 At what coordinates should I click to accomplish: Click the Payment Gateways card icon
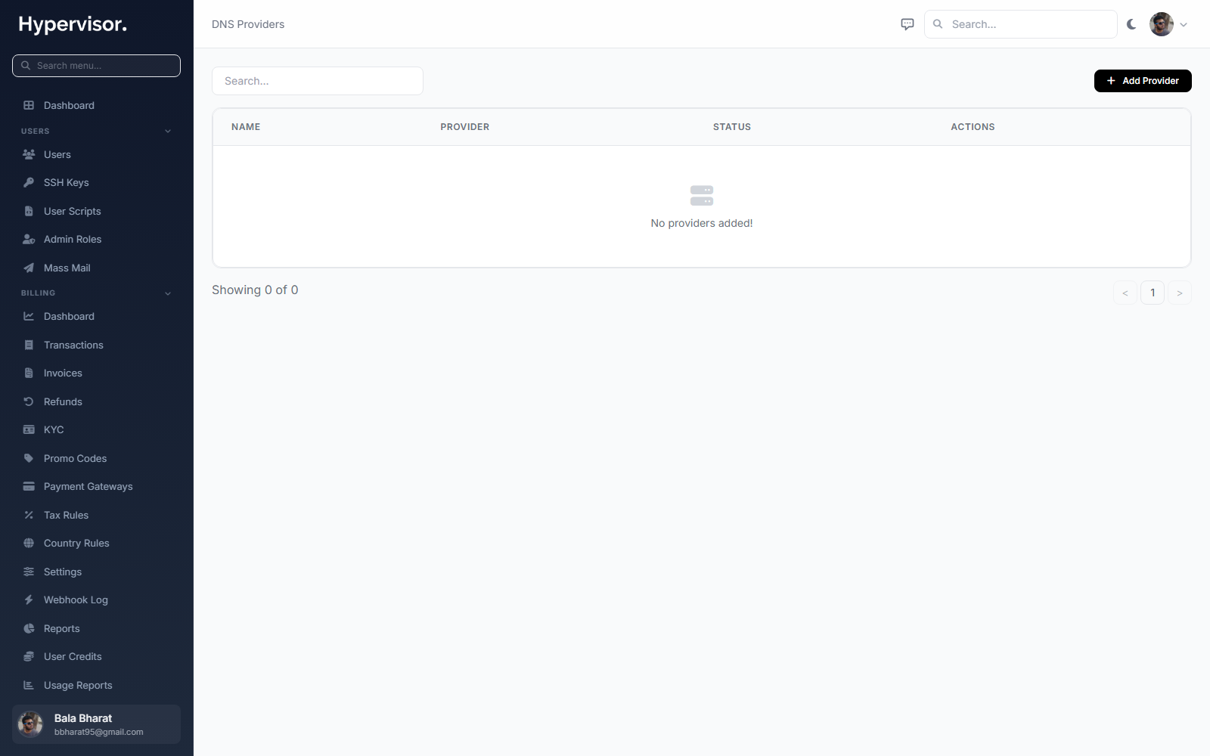pyautogui.click(x=29, y=486)
